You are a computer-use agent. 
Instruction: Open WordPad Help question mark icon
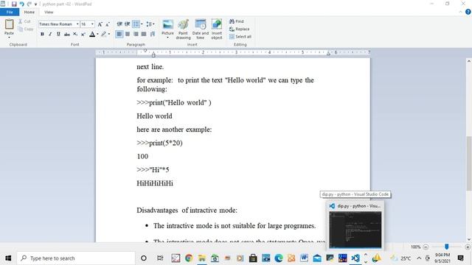pyautogui.click(x=468, y=12)
